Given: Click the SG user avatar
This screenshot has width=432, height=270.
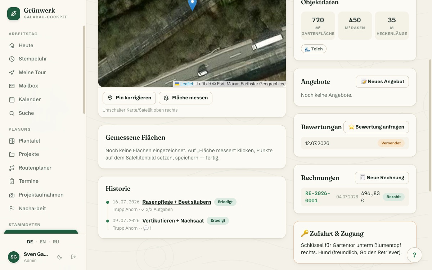Looking at the screenshot, I should click(14, 257).
